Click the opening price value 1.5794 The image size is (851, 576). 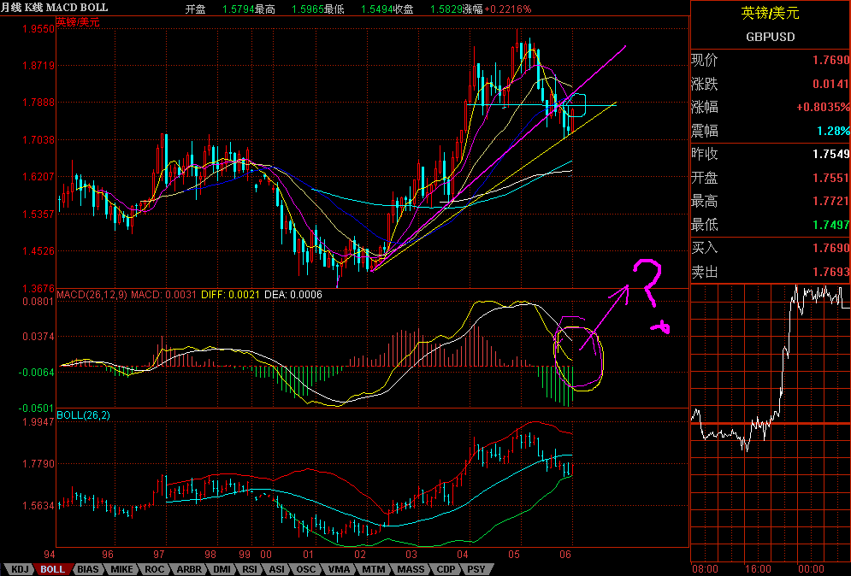pos(239,9)
